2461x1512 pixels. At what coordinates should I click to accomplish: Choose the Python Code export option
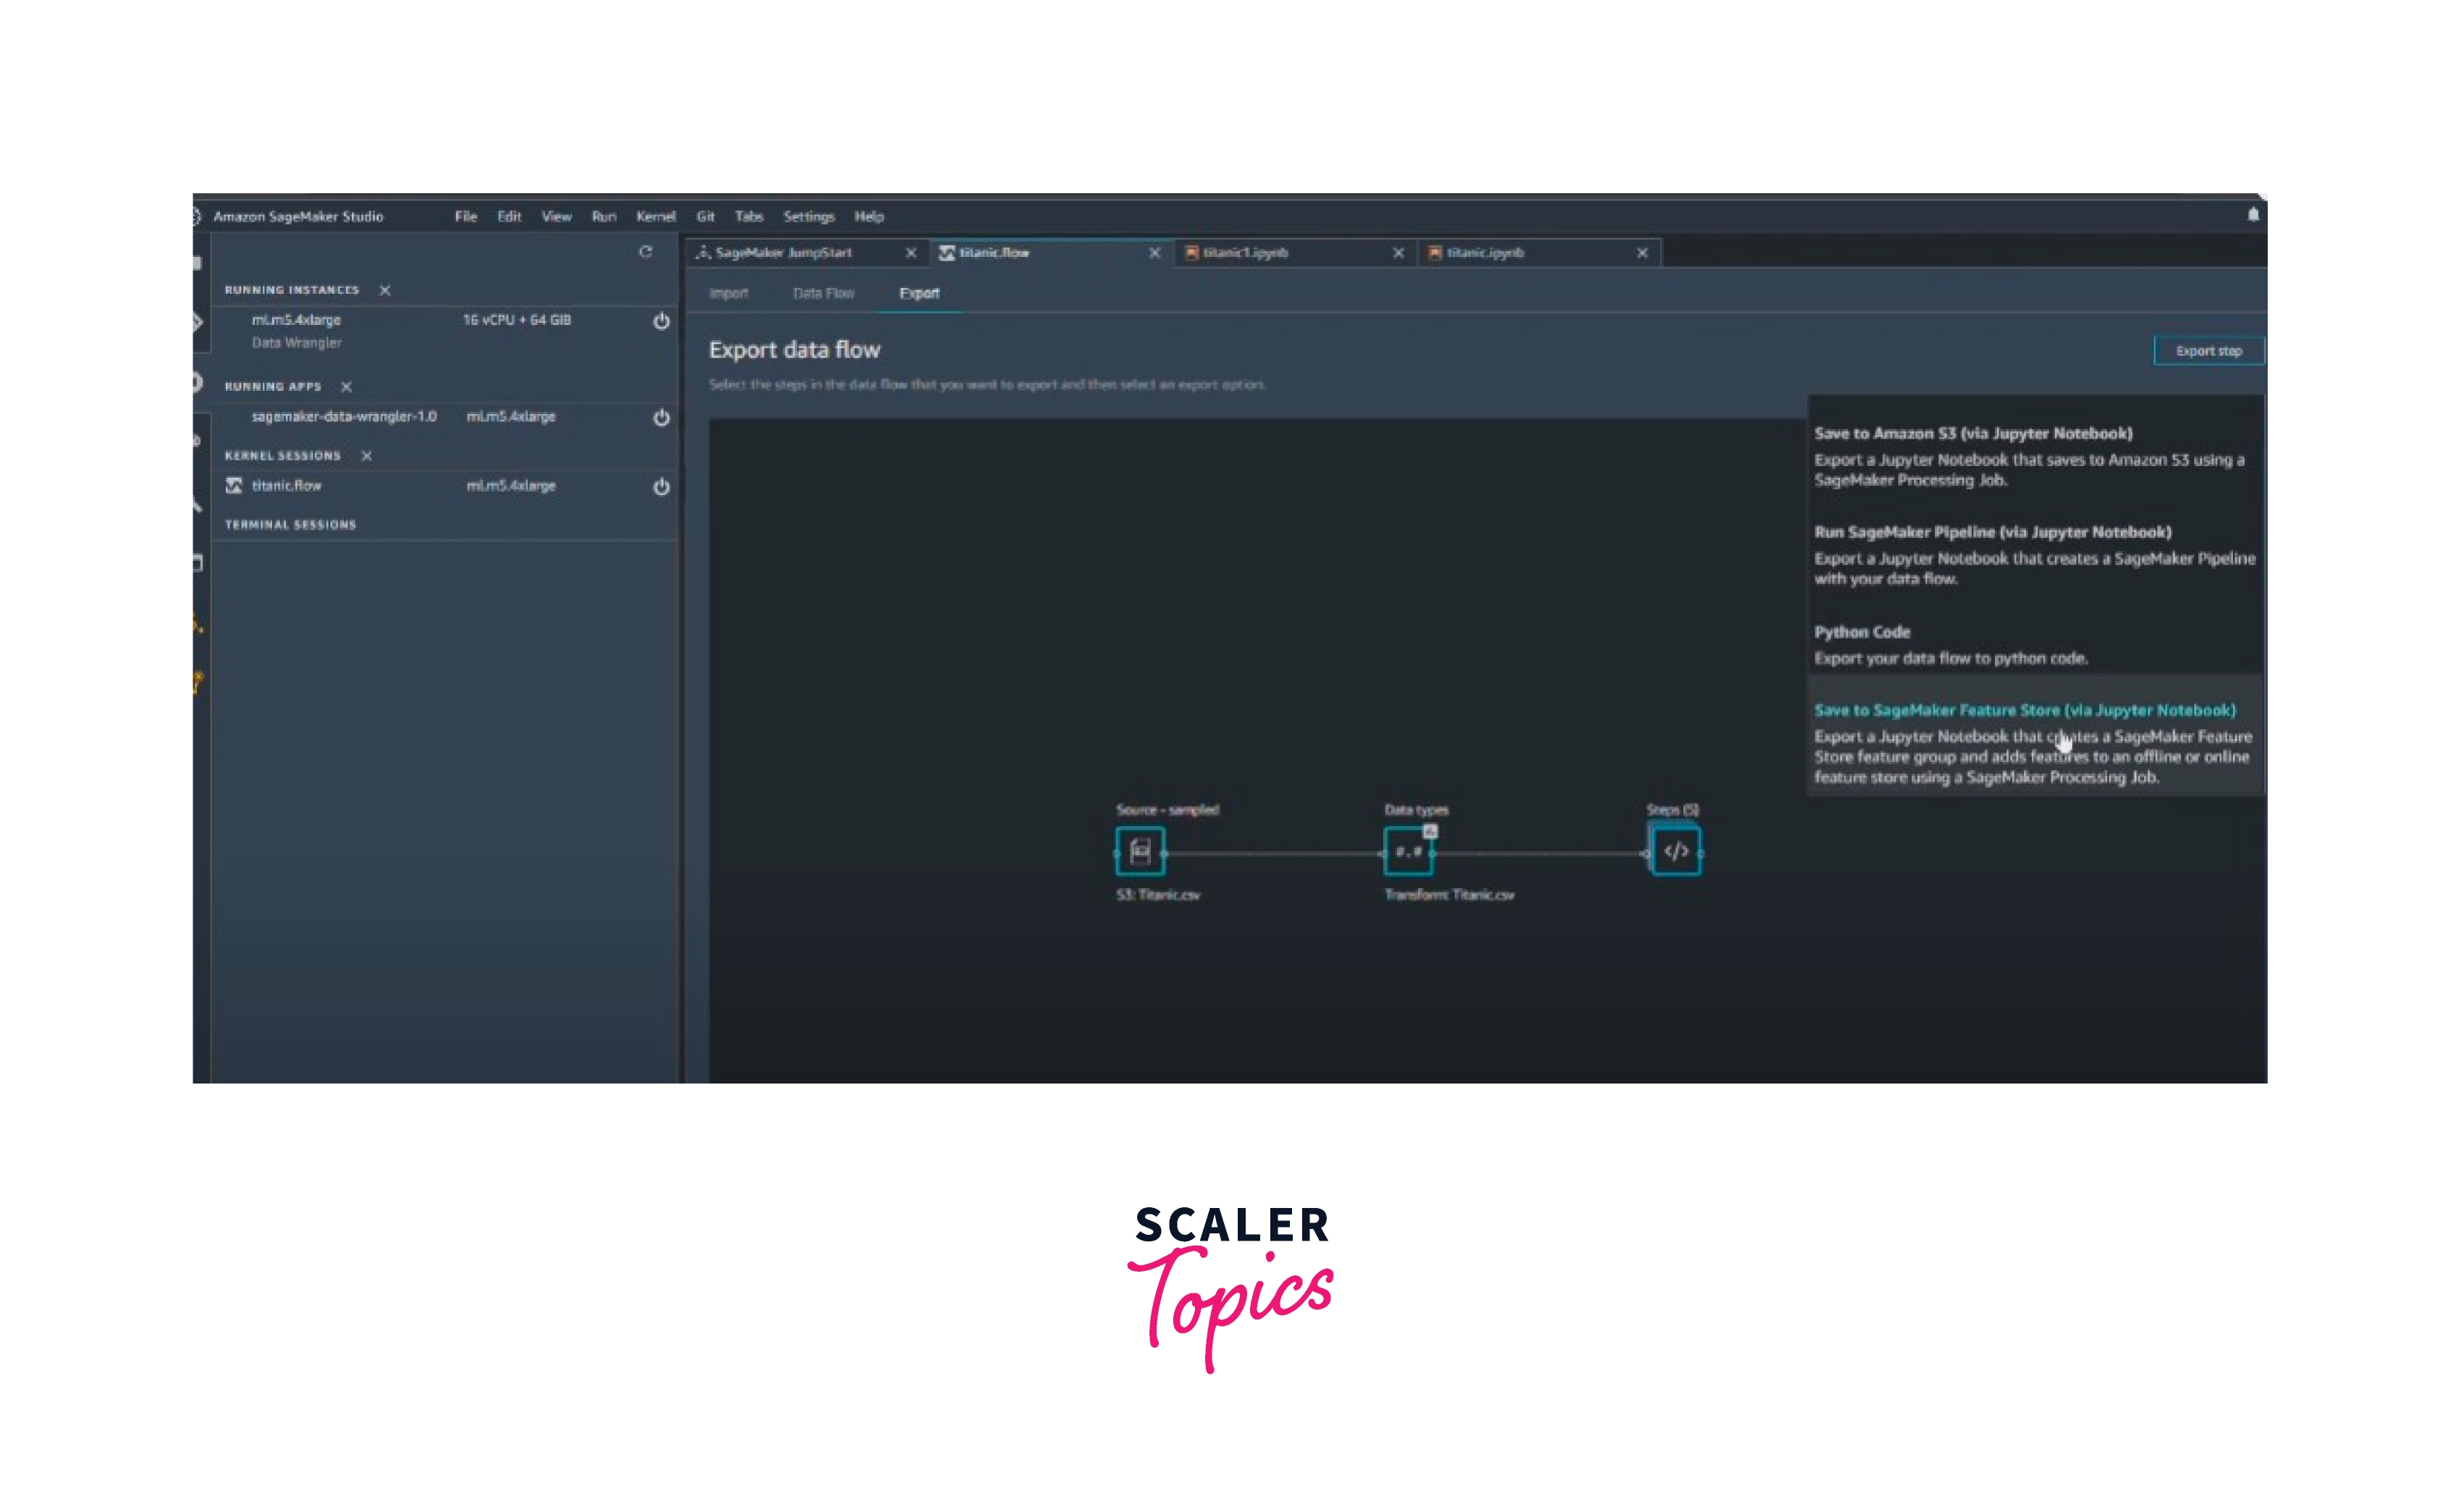(1862, 632)
